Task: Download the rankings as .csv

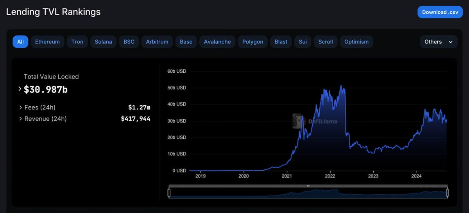Action: [440, 12]
